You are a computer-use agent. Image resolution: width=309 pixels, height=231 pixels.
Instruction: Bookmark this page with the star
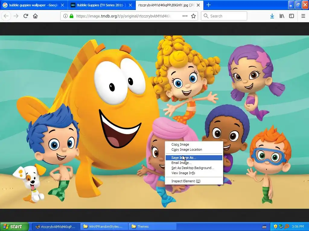click(x=193, y=16)
